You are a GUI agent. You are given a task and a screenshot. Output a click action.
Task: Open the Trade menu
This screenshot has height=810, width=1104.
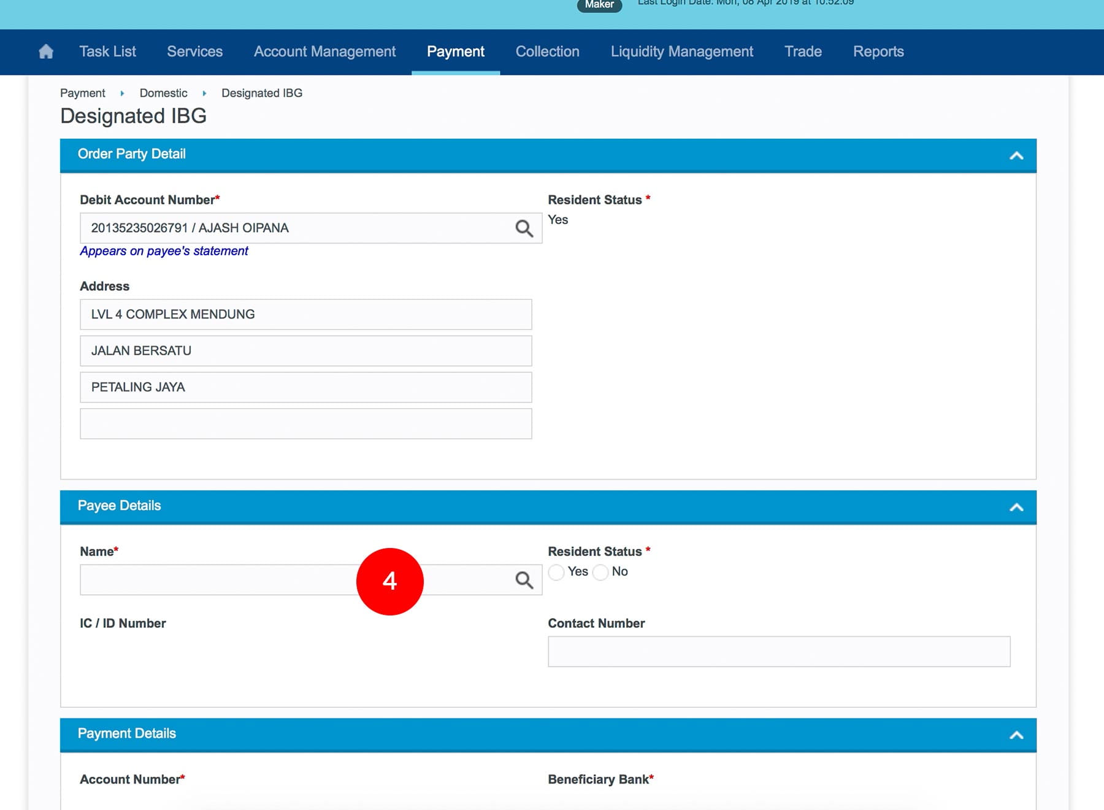[802, 52]
